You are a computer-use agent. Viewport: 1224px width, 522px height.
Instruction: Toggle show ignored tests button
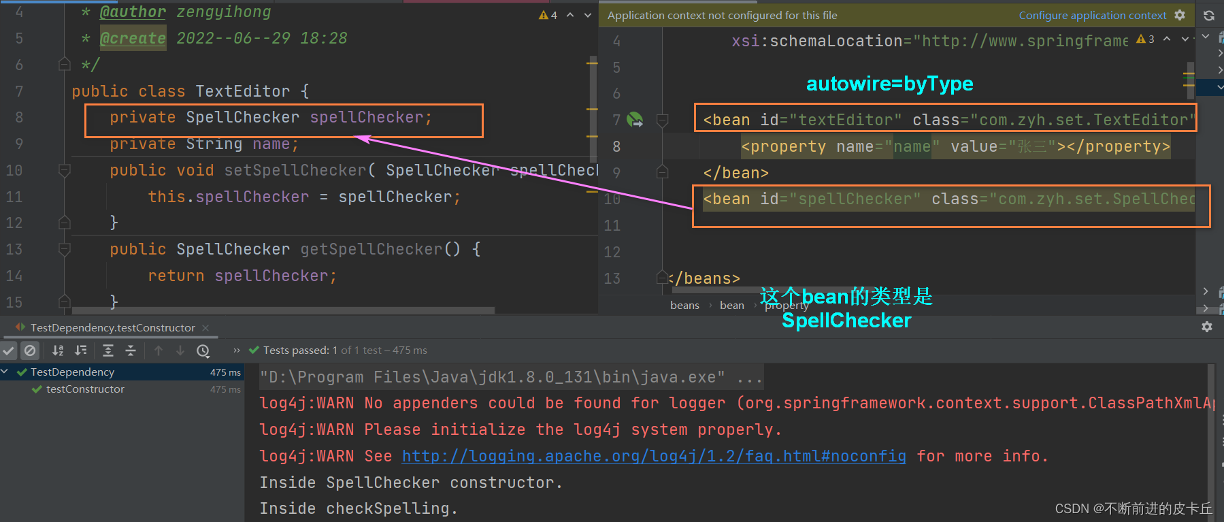click(x=30, y=350)
